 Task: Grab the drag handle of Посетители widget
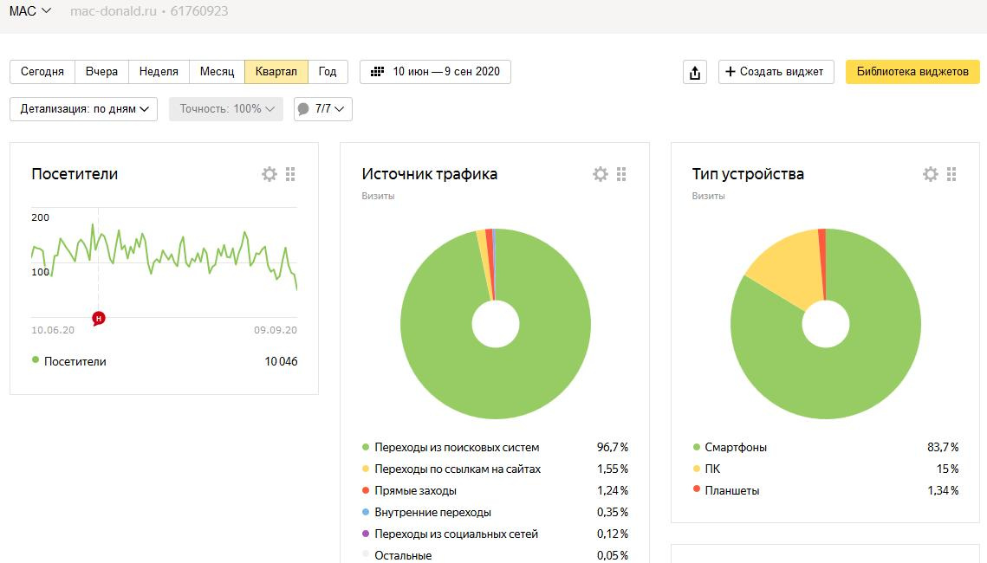coord(290,174)
